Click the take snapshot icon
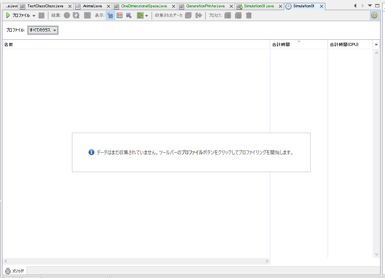The height and width of the screenshot is (278, 385). click(x=188, y=15)
